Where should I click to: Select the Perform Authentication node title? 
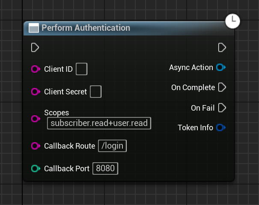click(86, 28)
